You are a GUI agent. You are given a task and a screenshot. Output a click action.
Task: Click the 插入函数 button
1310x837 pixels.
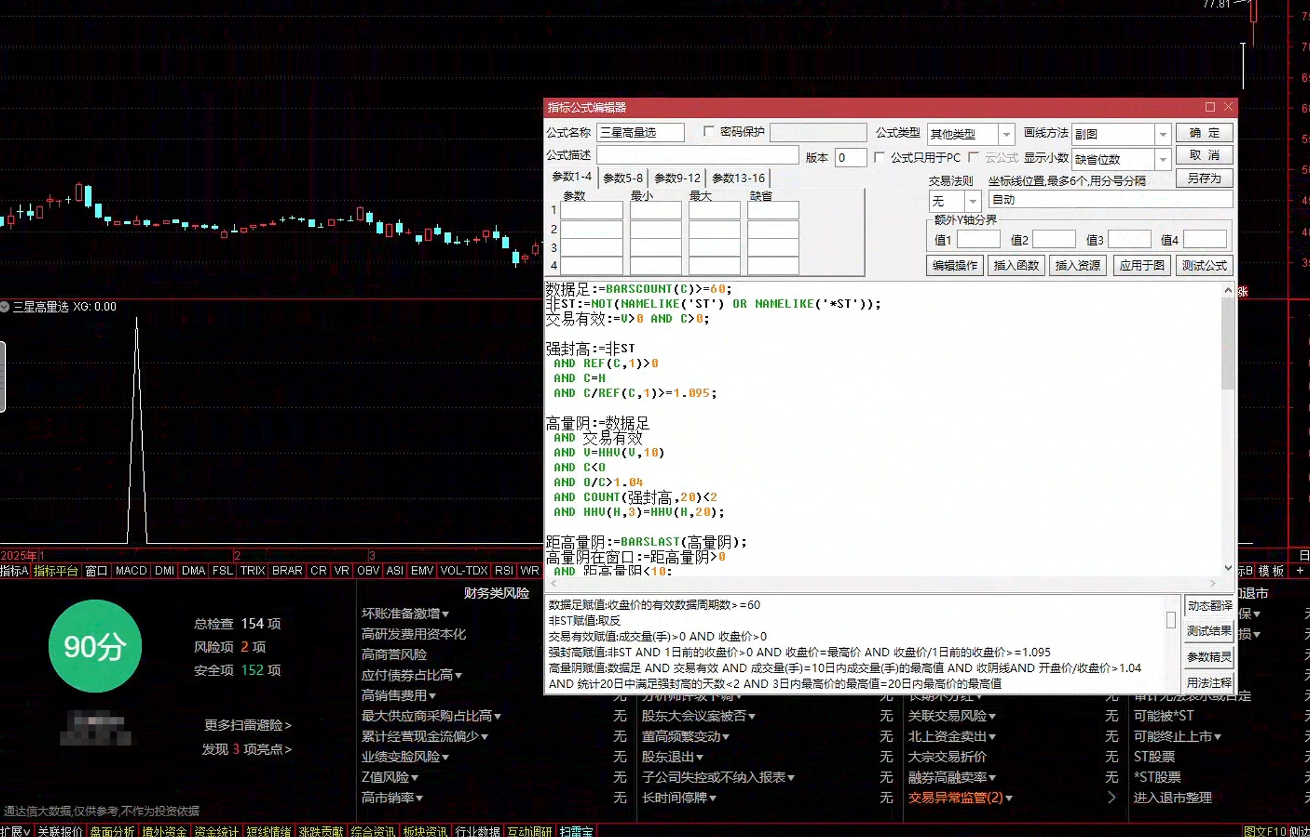(x=1016, y=265)
